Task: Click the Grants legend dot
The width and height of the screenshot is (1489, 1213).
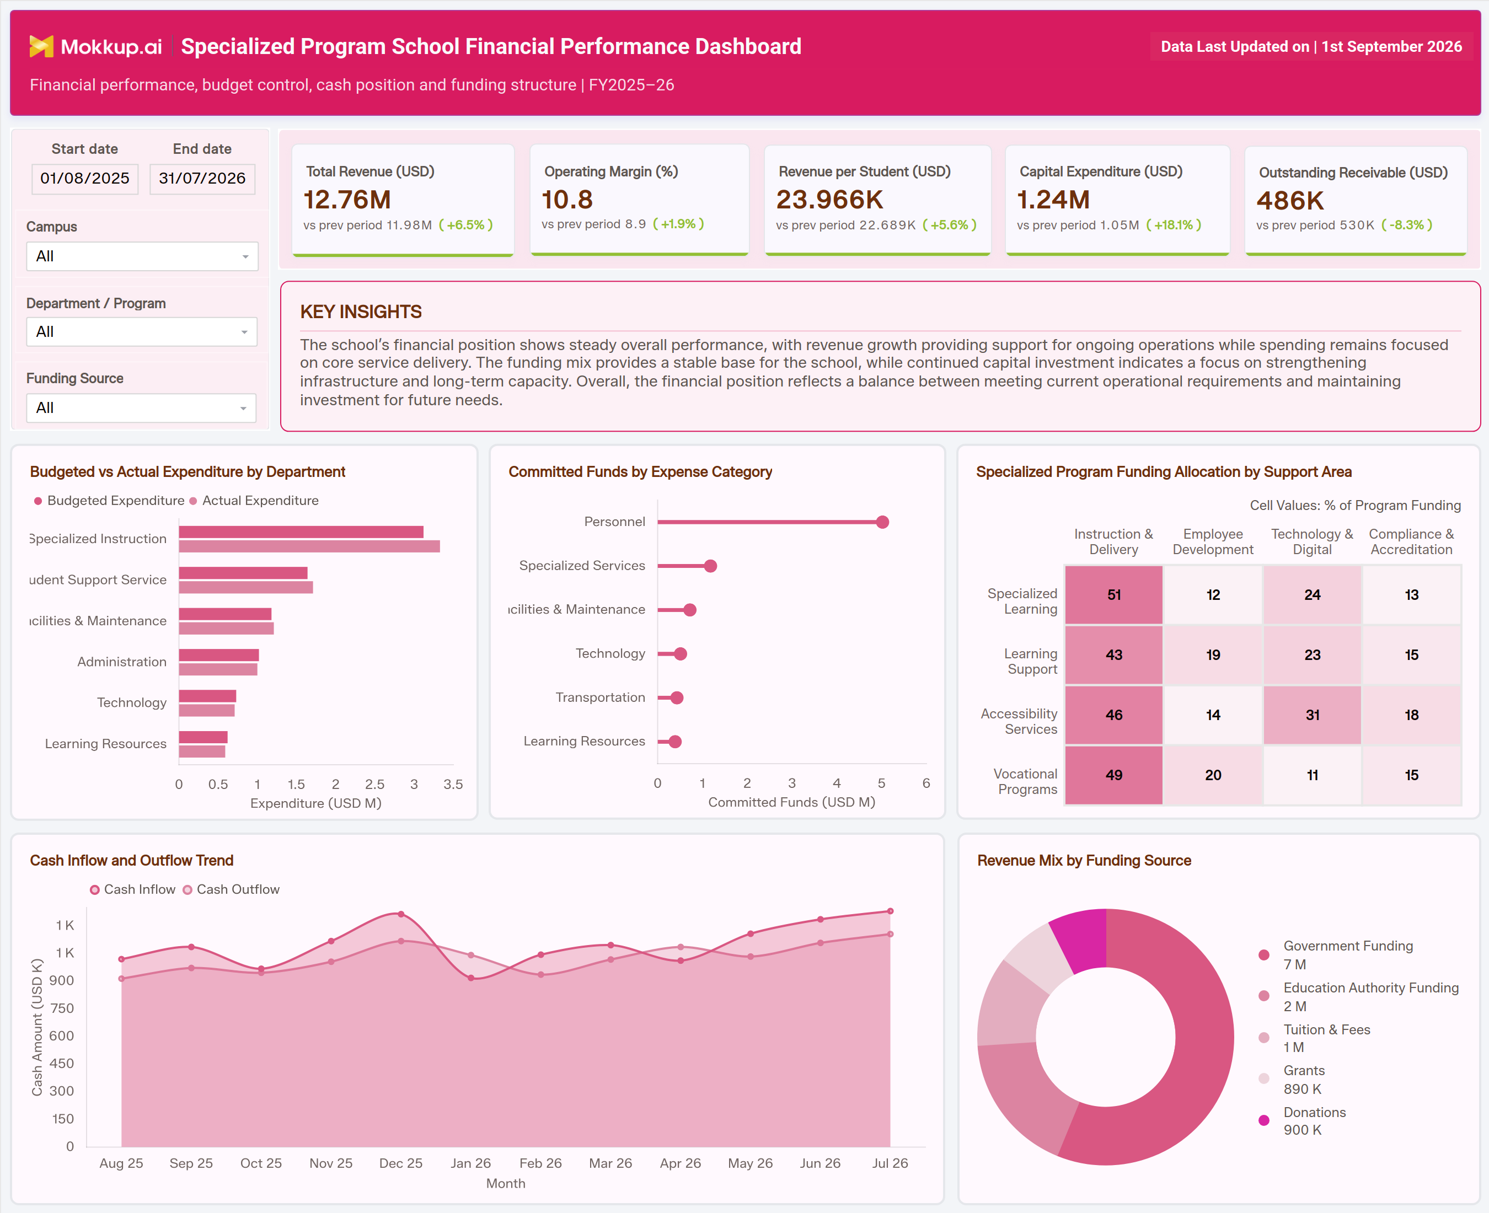Action: pyautogui.click(x=1263, y=1079)
